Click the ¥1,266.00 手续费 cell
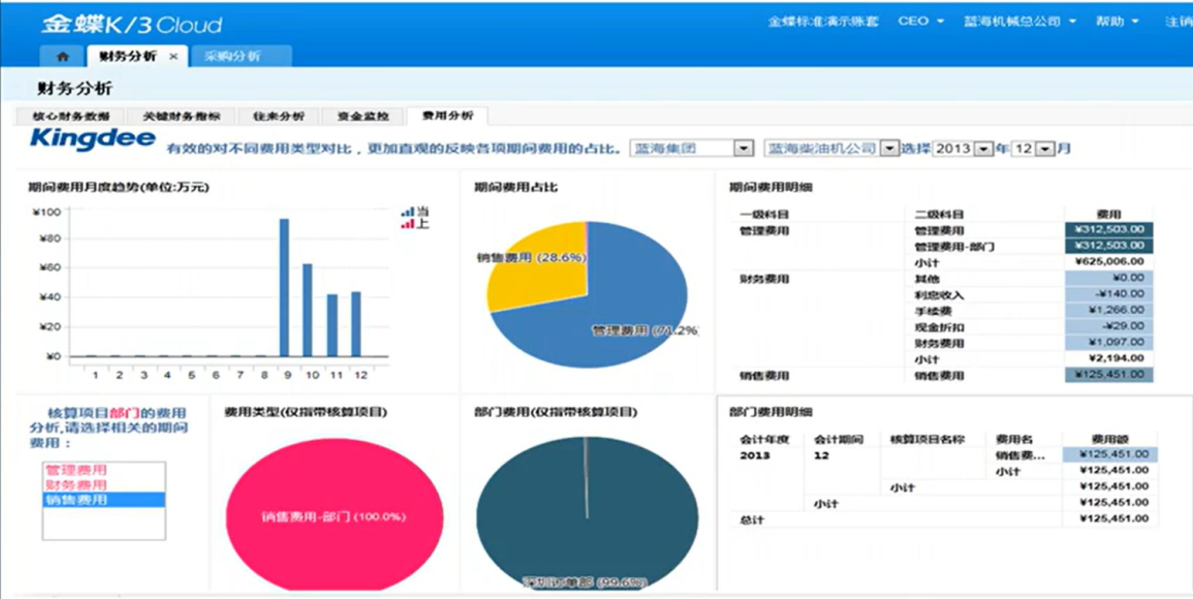This screenshot has width=1193, height=599. coord(1109,309)
